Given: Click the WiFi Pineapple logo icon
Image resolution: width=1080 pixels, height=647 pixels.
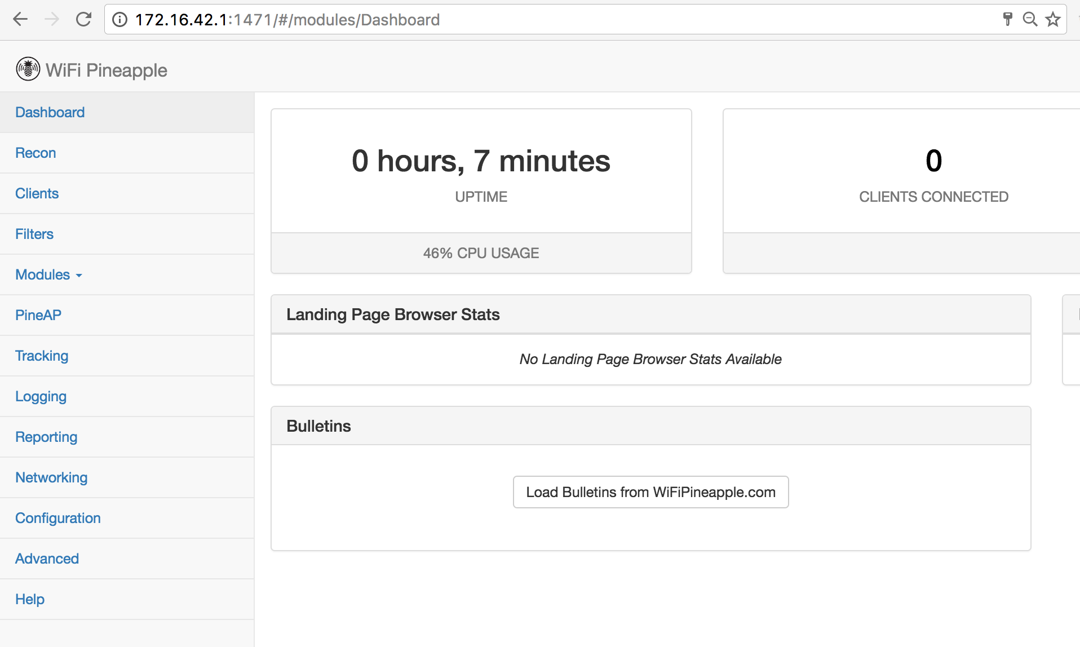Looking at the screenshot, I should pyautogui.click(x=28, y=69).
